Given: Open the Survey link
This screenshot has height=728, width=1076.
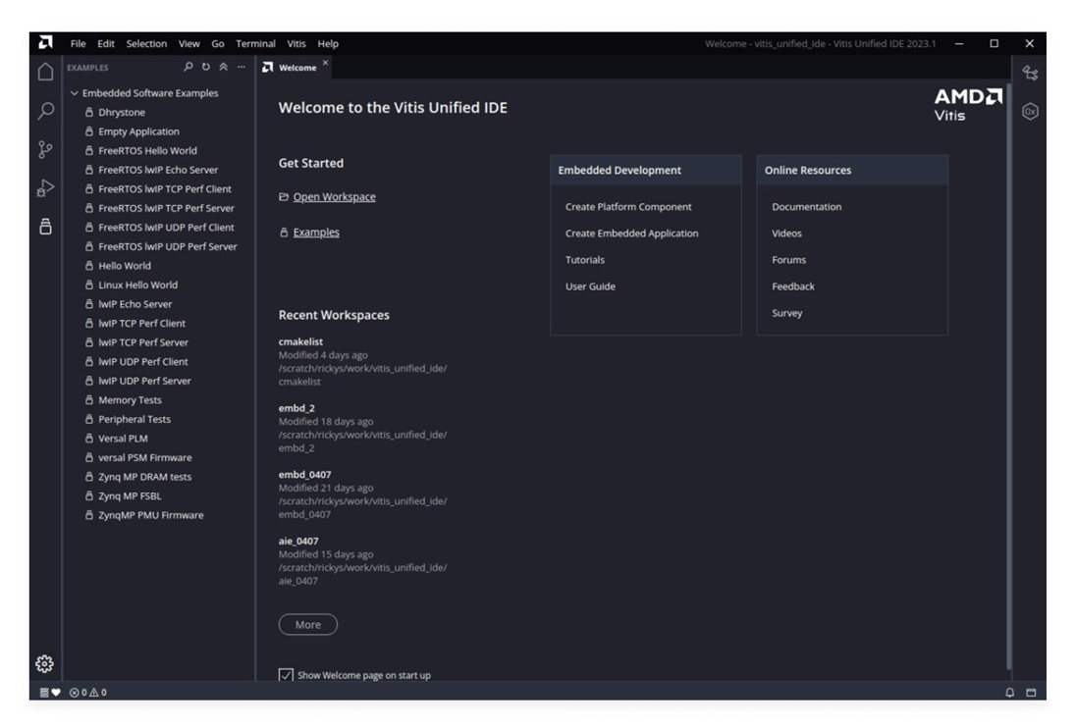Looking at the screenshot, I should 787,313.
